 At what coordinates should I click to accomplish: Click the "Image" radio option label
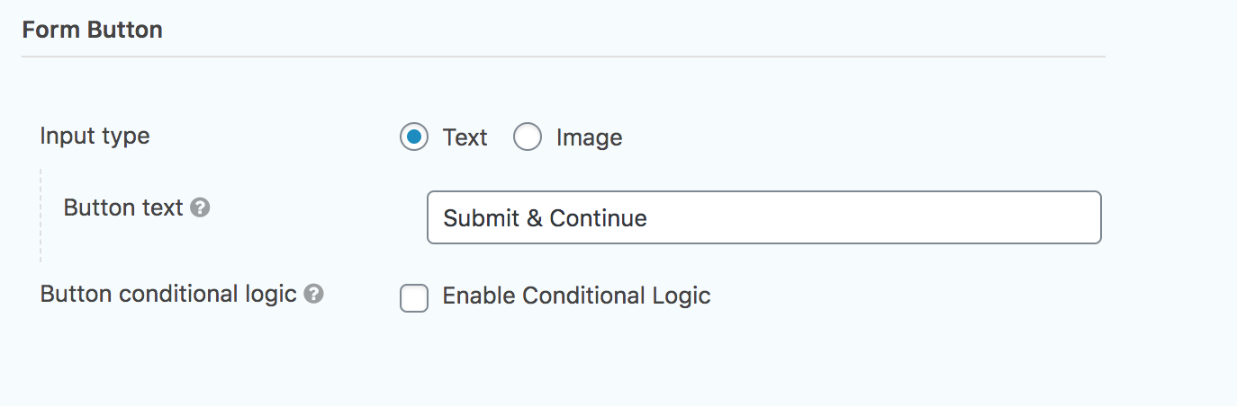point(589,137)
